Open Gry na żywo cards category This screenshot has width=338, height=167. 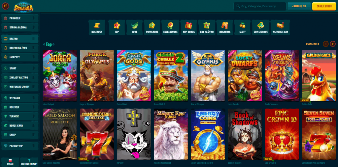[x=207, y=27]
